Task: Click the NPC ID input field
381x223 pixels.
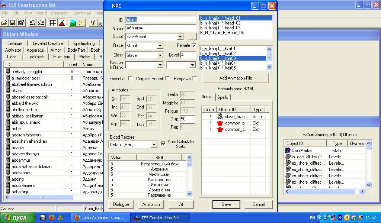Action: [161, 19]
